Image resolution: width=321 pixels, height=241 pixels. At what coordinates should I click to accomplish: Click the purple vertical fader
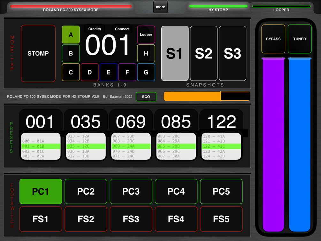[x=273, y=144]
